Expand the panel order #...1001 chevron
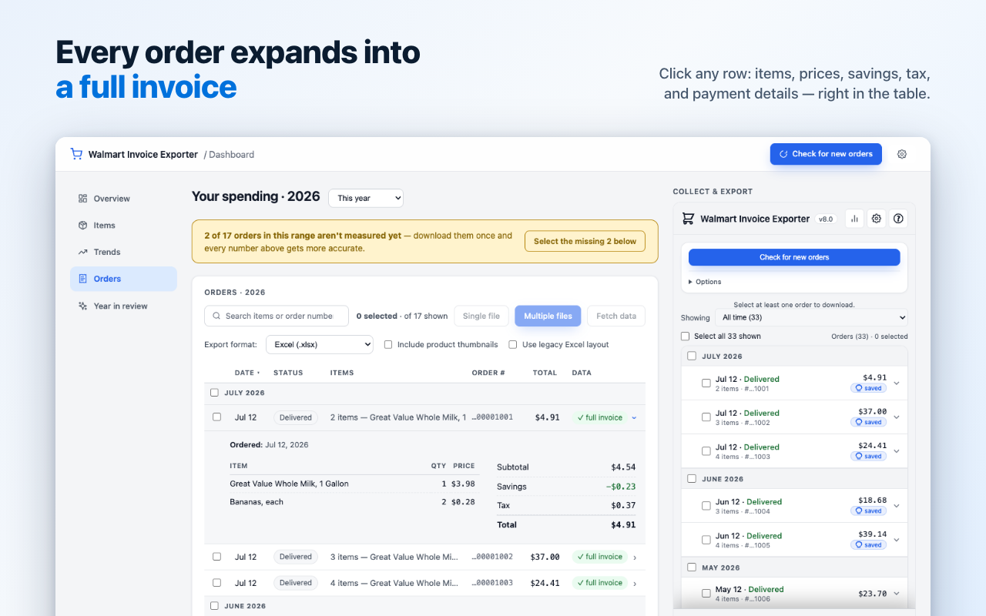The width and height of the screenshot is (986, 616). (x=897, y=383)
